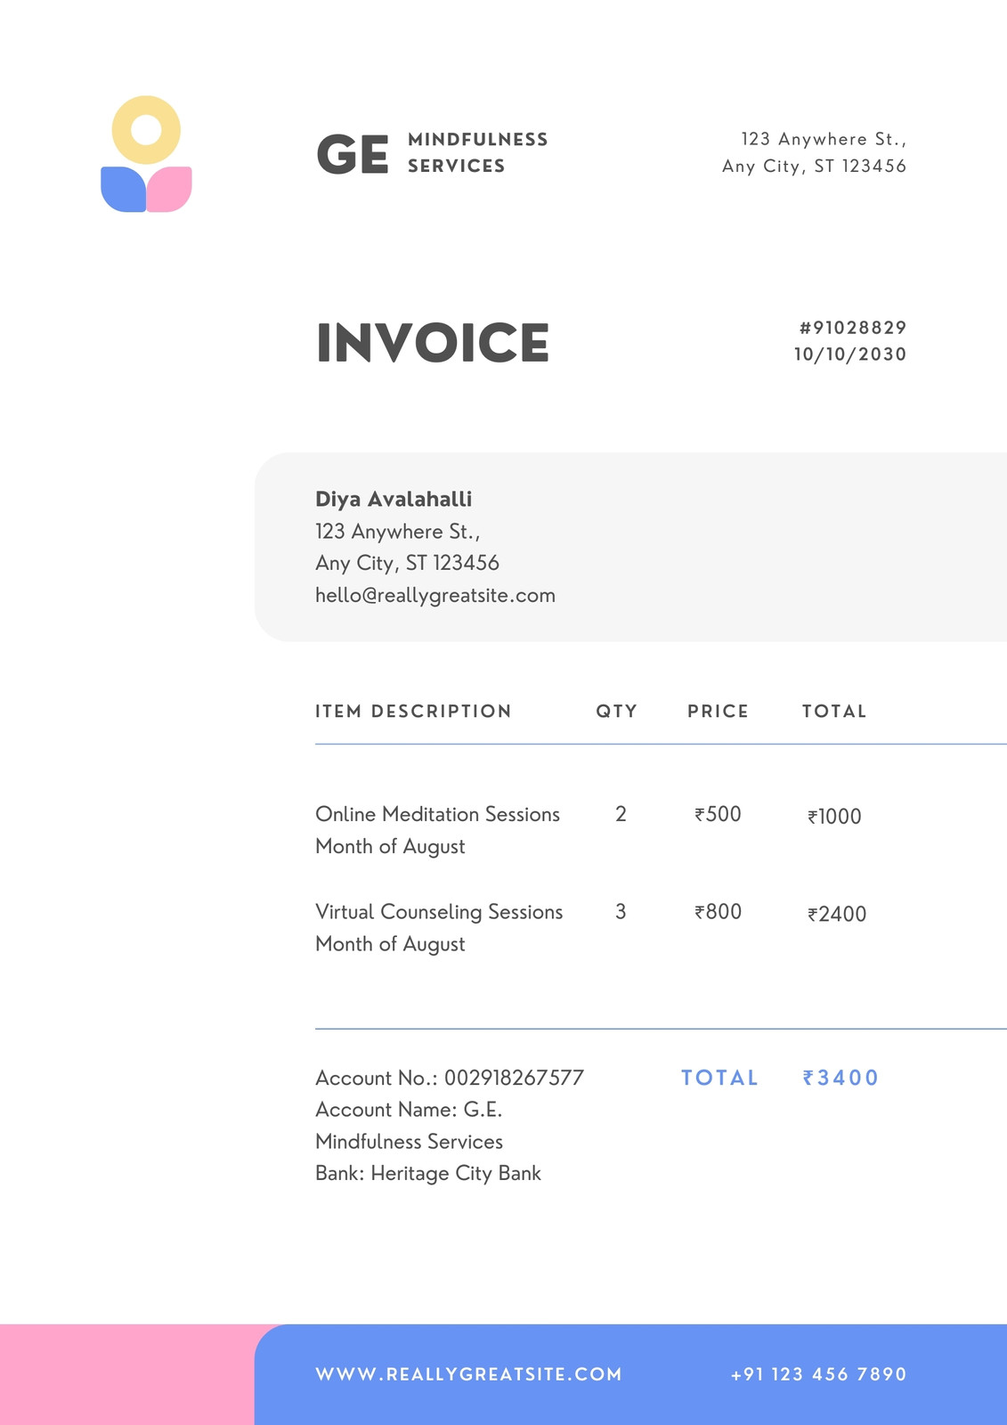The image size is (1007, 1425).
Task: Click the Heritage City Bank line
Action: [x=428, y=1173]
